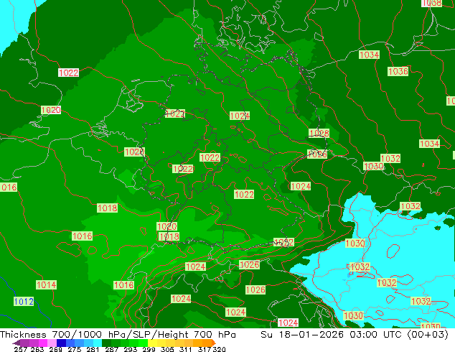Click the cut-off '016' label at the left edge
455x352 pixels.
tap(9, 187)
